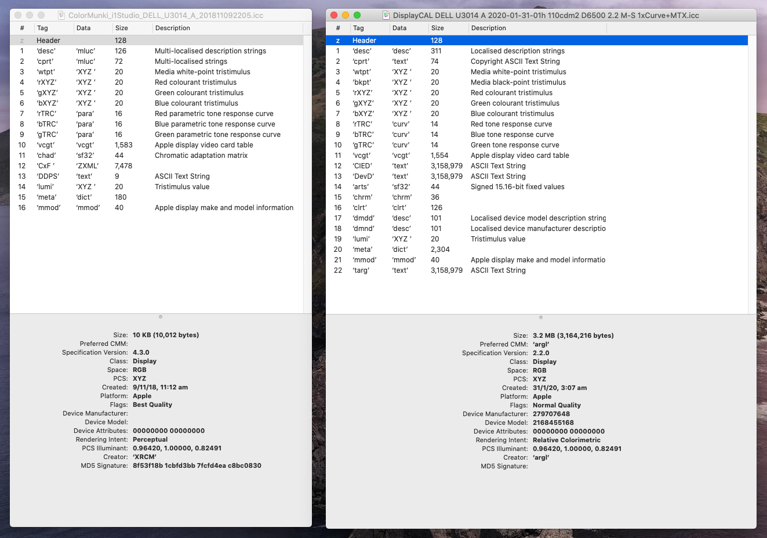Select 'cprt' Multi-localised strings row
This screenshot has height=538, width=767.
tap(157, 62)
